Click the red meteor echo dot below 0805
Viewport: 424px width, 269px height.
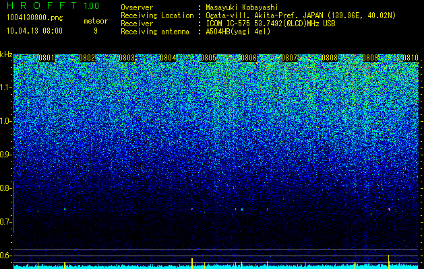192,208
